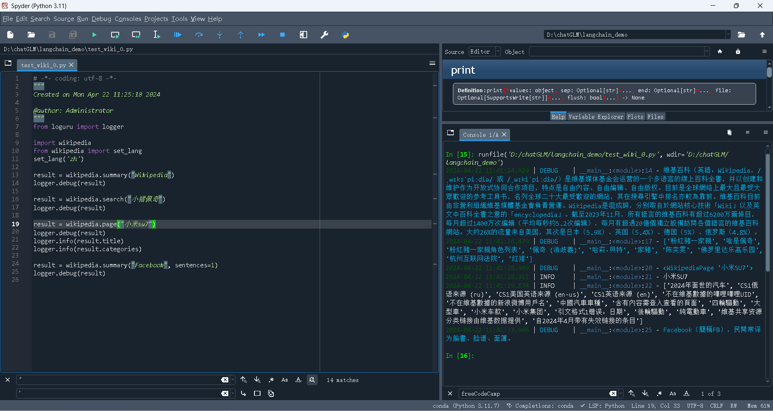The width and height of the screenshot is (773, 411).
Task: Run selection or current line icon
Action: 157,35
